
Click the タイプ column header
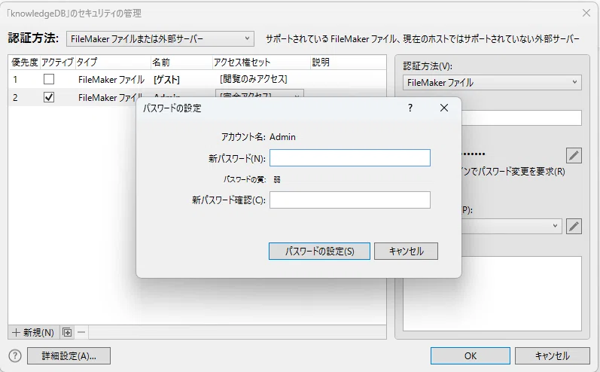point(113,62)
